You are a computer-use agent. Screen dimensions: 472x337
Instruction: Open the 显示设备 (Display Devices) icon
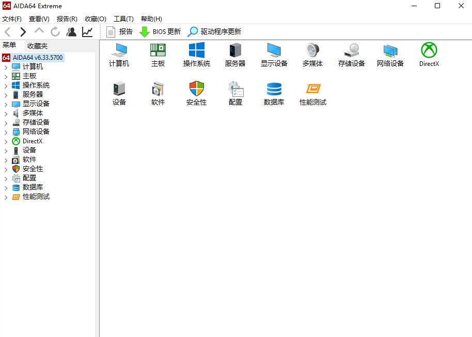pyautogui.click(x=274, y=54)
